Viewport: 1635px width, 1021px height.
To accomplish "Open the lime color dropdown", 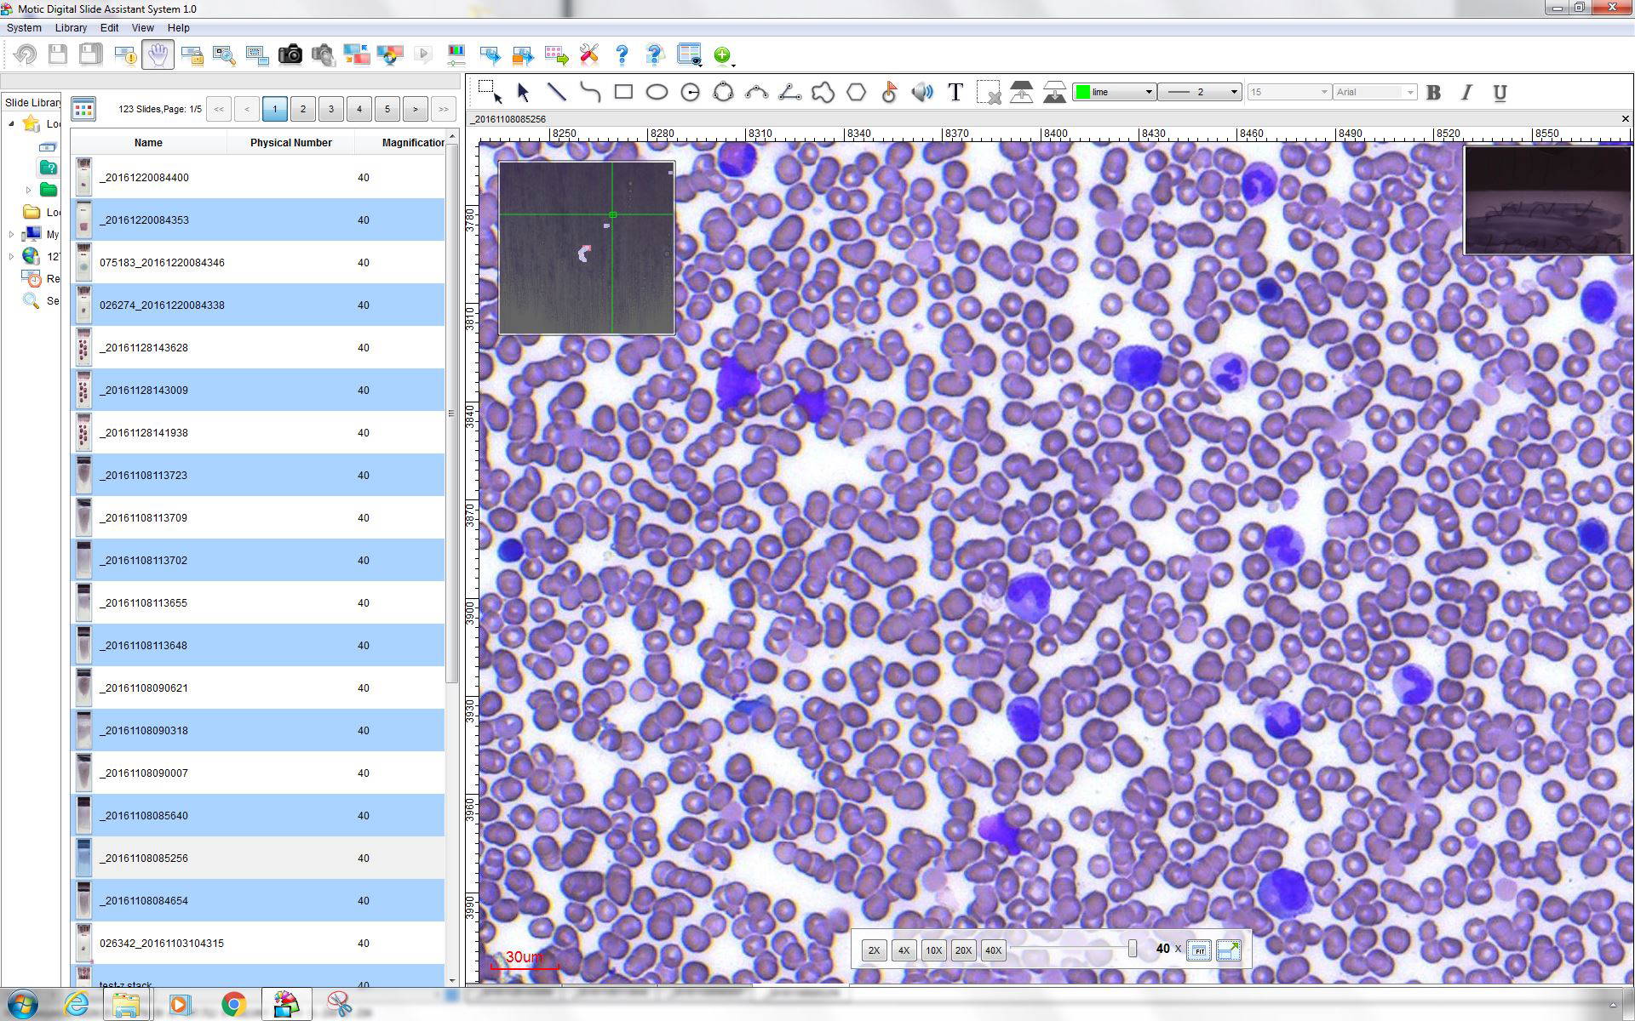I will 1150,92.
